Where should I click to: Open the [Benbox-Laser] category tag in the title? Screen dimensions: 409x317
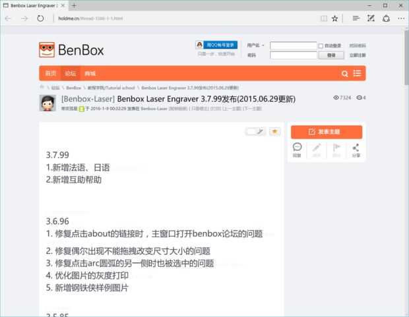(x=88, y=99)
